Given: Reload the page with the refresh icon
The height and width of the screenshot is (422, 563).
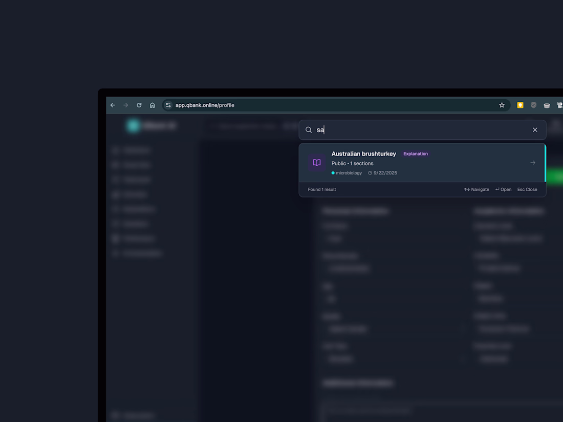Looking at the screenshot, I should (x=139, y=105).
